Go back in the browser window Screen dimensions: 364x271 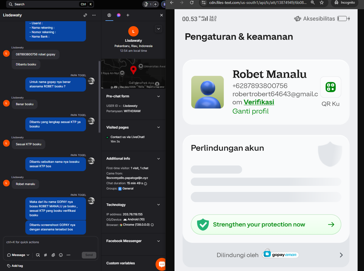pos(172,3)
